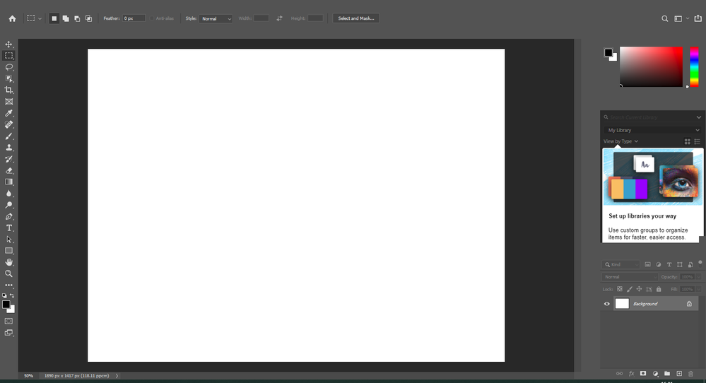Select the Object Selection tool

coord(8,78)
